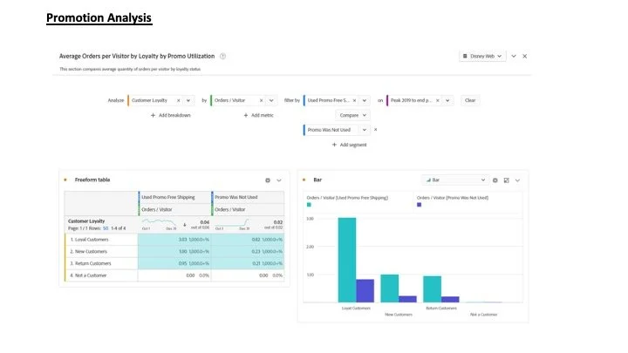Open the Compare dropdown

click(352, 115)
